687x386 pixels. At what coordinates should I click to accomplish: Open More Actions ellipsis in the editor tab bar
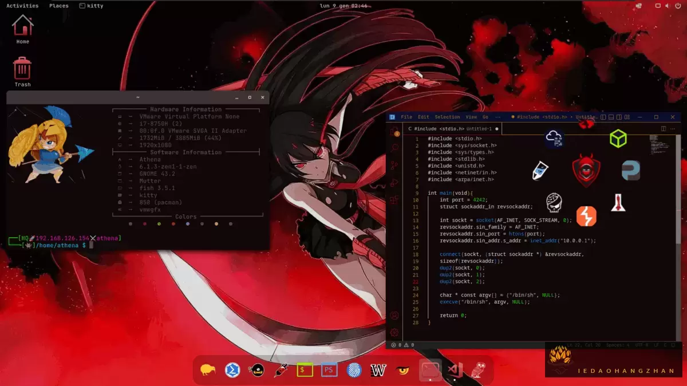673,129
